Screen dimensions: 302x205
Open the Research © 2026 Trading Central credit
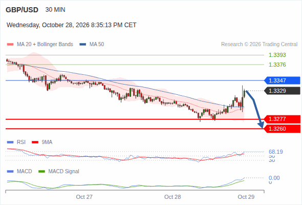259,45
